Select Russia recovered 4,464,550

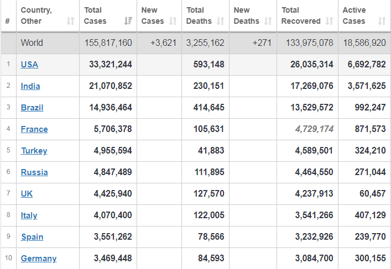(x=314, y=172)
